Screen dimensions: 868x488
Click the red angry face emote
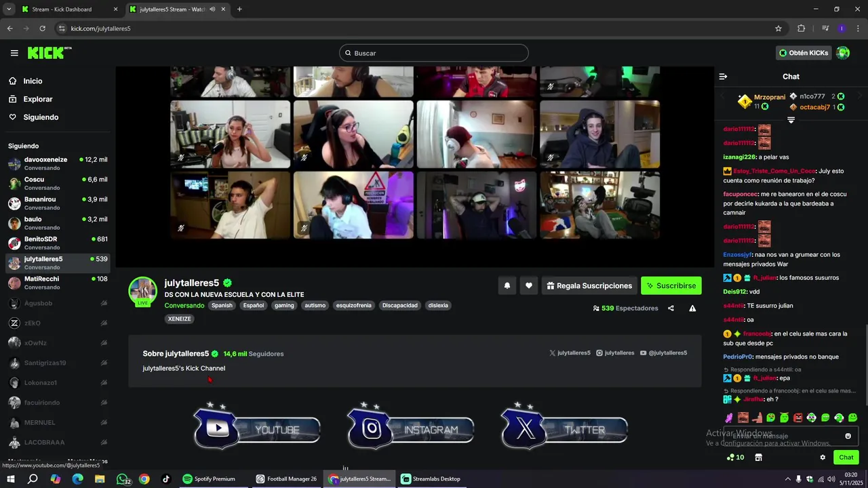pos(798,418)
